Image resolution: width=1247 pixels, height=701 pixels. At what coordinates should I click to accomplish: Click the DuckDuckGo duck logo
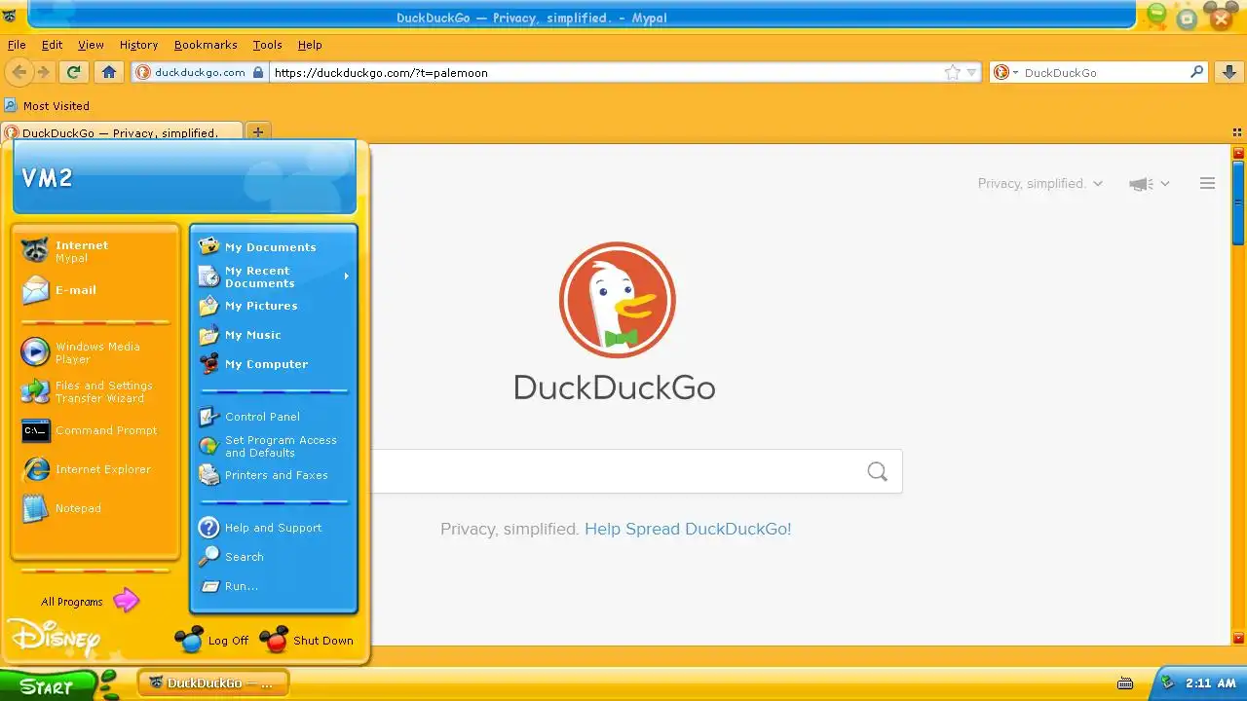pyautogui.click(x=617, y=300)
